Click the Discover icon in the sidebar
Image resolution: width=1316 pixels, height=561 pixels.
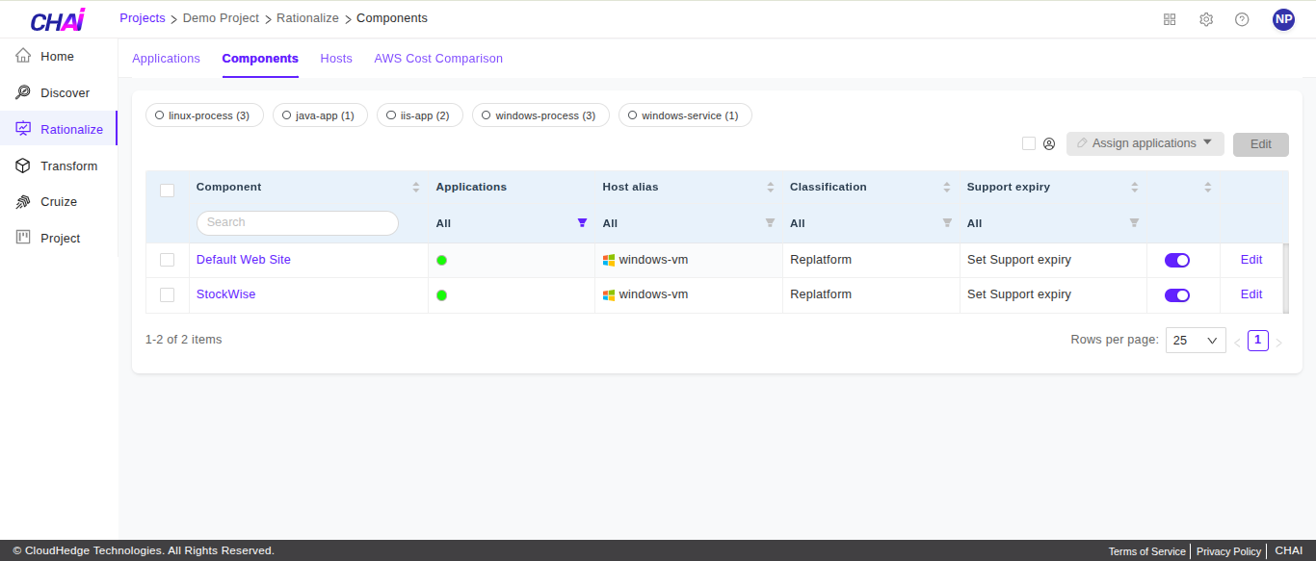(x=23, y=92)
